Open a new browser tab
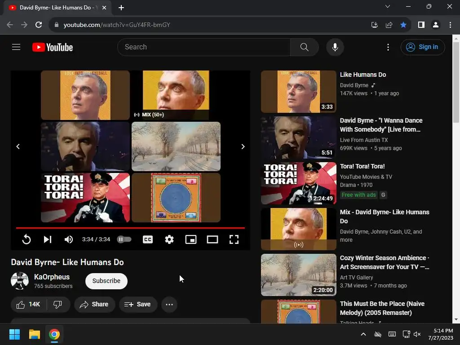Image resolution: width=460 pixels, height=345 pixels. pos(121,8)
